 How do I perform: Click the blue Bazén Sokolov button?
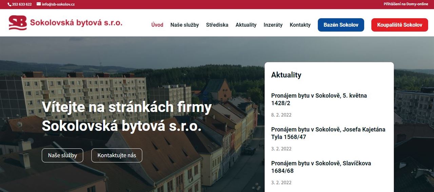[341, 25]
